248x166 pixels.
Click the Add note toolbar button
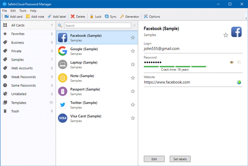pos(35,16)
